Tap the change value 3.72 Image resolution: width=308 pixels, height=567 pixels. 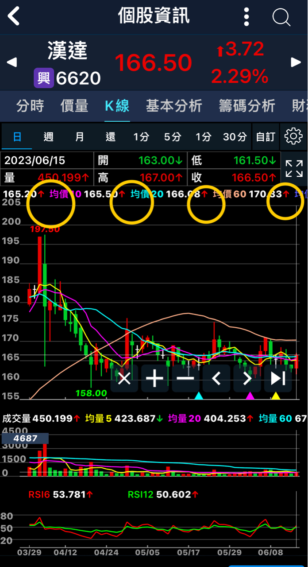point(240,50)
